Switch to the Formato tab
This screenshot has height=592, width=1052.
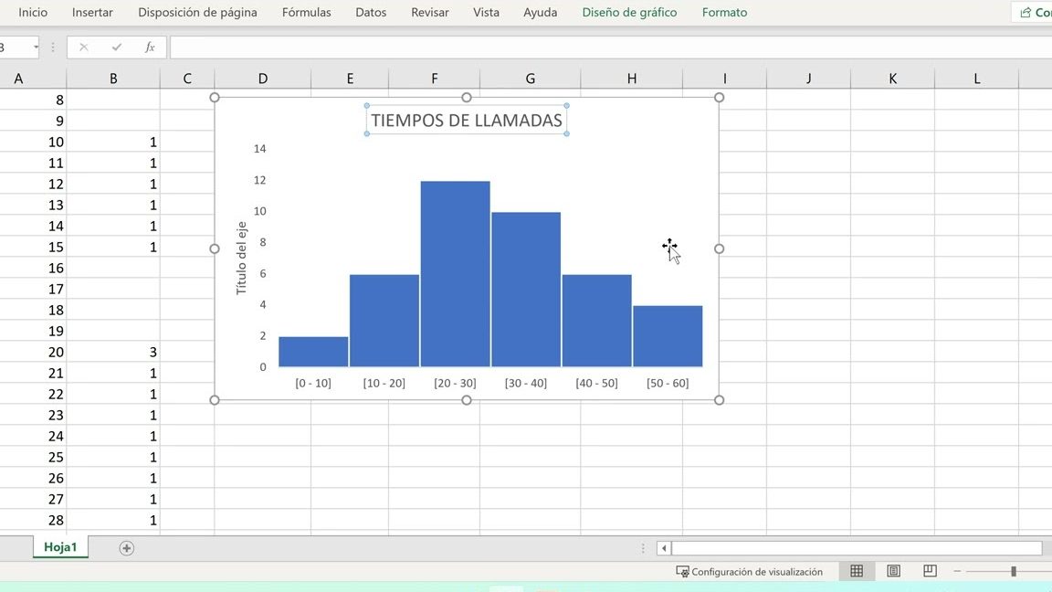click(x=724, y=12)
